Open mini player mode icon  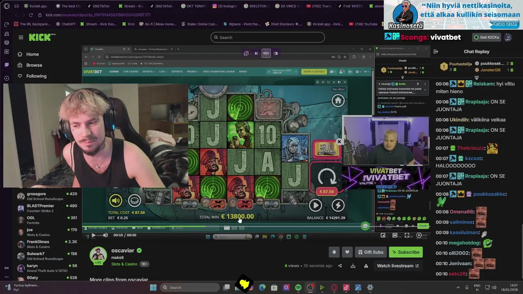coord(383,235)
